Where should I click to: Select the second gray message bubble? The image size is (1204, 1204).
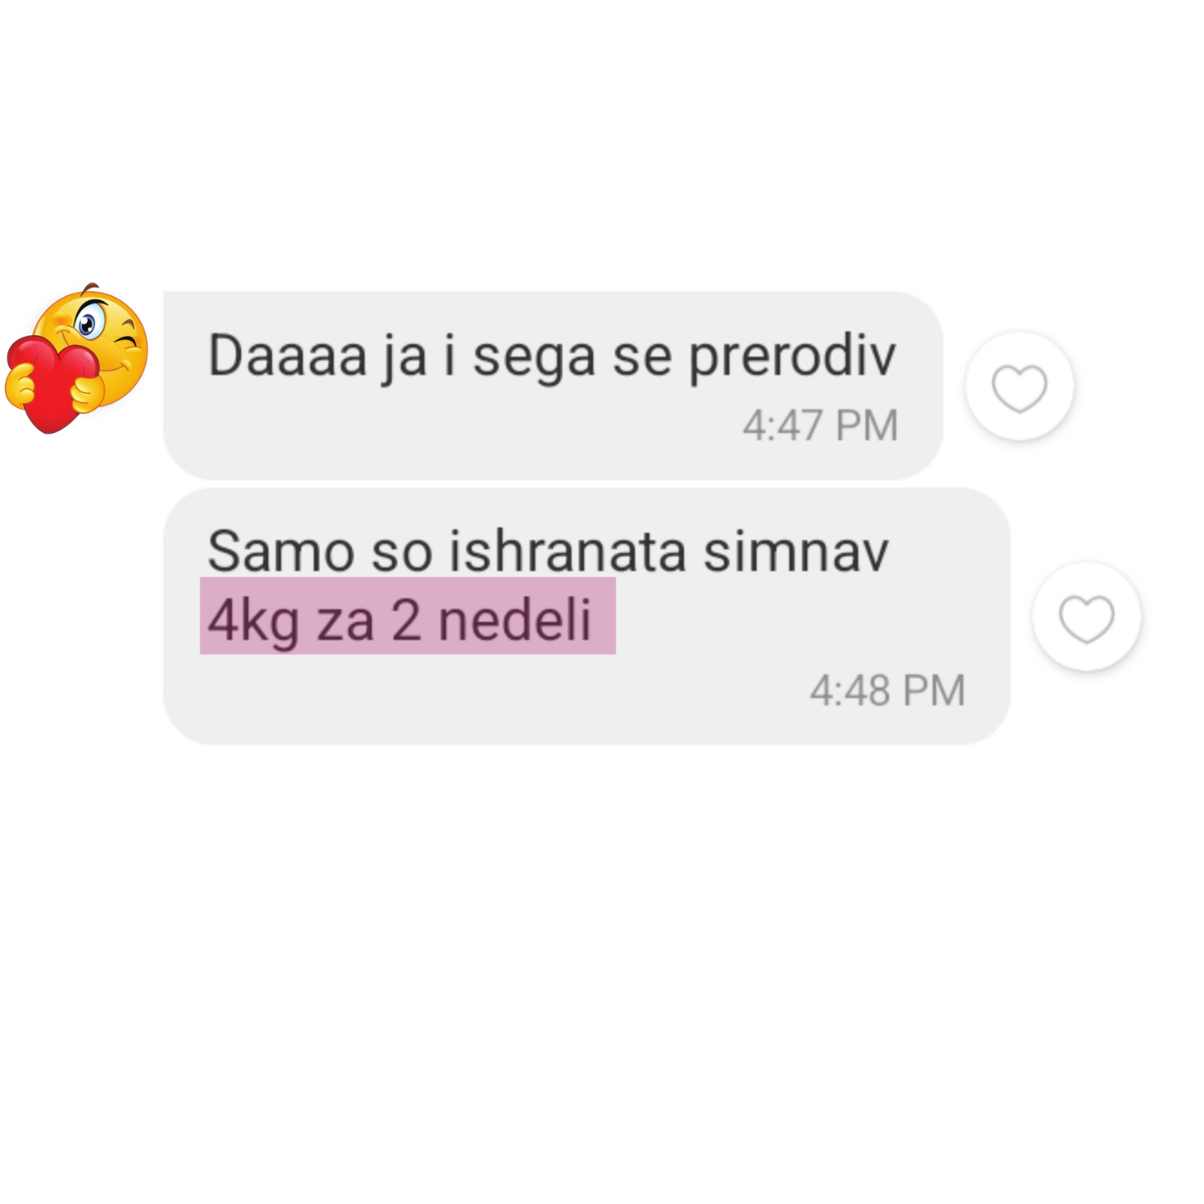click(x=586, y=616)
